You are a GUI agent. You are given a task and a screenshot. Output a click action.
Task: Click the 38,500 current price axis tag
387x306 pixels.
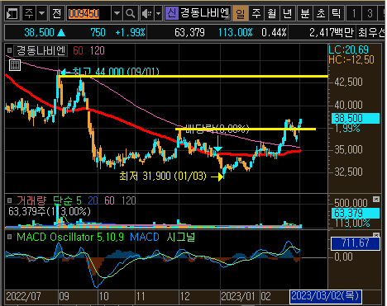(x=356, y=118)
